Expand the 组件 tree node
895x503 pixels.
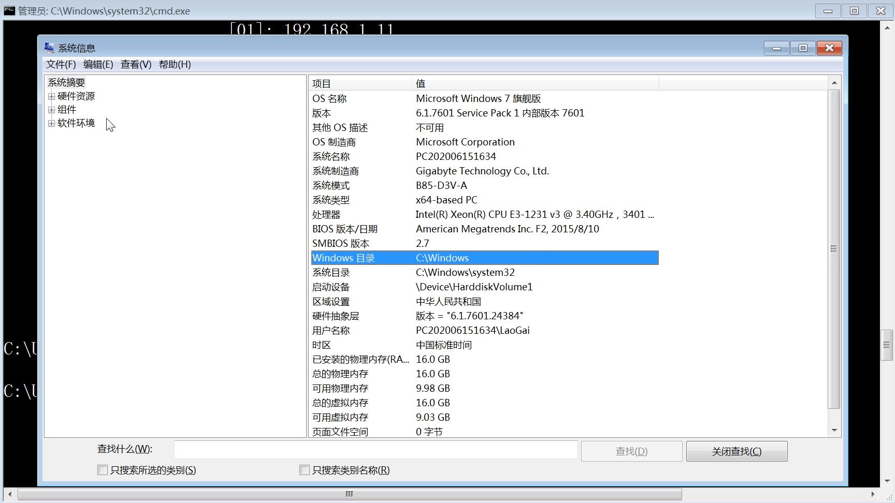pyautogui.click(x=51, y=109)
